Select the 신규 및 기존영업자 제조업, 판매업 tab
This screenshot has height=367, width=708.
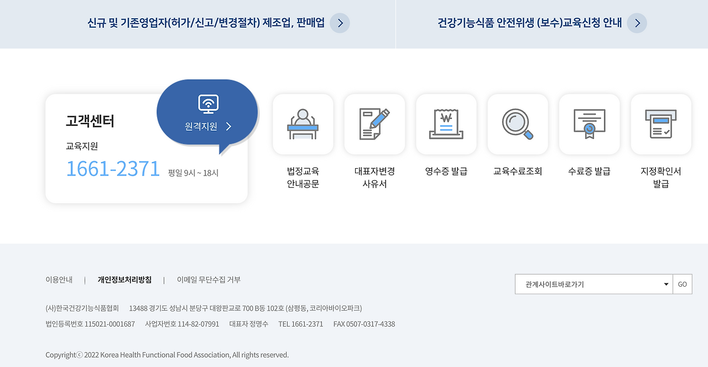pos(206,23)
